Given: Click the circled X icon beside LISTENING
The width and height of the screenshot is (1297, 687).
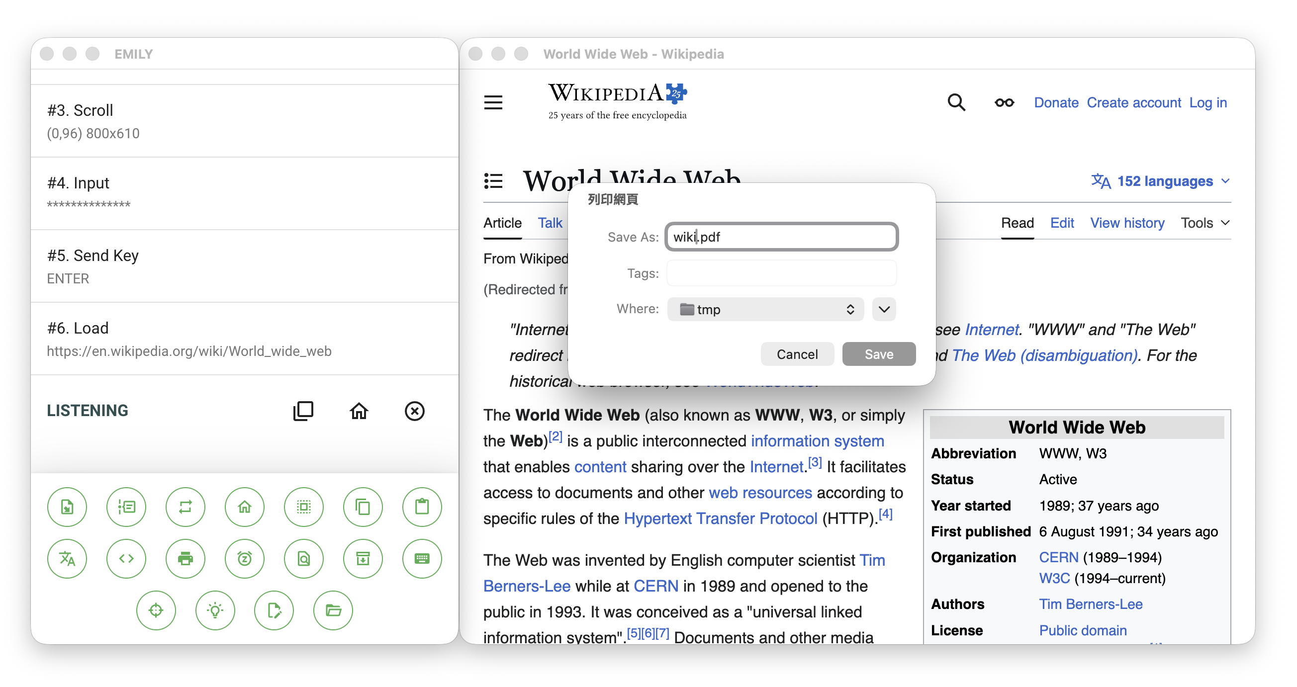Looking at the screenshot, I should 414,411.
